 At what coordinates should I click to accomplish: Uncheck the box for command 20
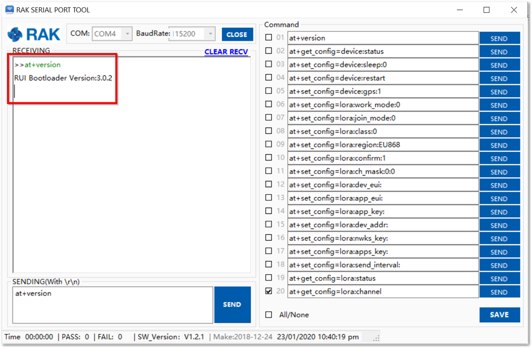pos(269,291)
